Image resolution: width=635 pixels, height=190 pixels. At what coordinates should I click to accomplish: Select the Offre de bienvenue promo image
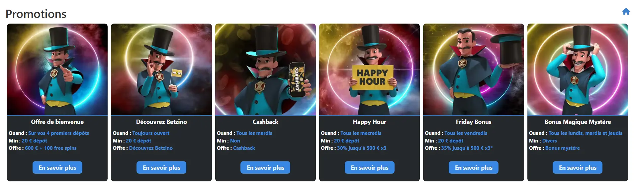point(57,69)
